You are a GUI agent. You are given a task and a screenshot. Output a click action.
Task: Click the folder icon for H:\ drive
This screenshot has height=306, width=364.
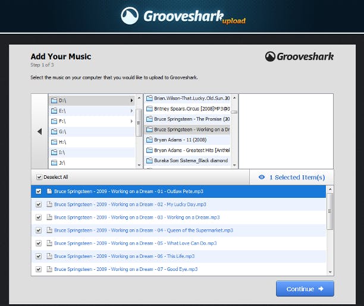[x=54, y=142]
